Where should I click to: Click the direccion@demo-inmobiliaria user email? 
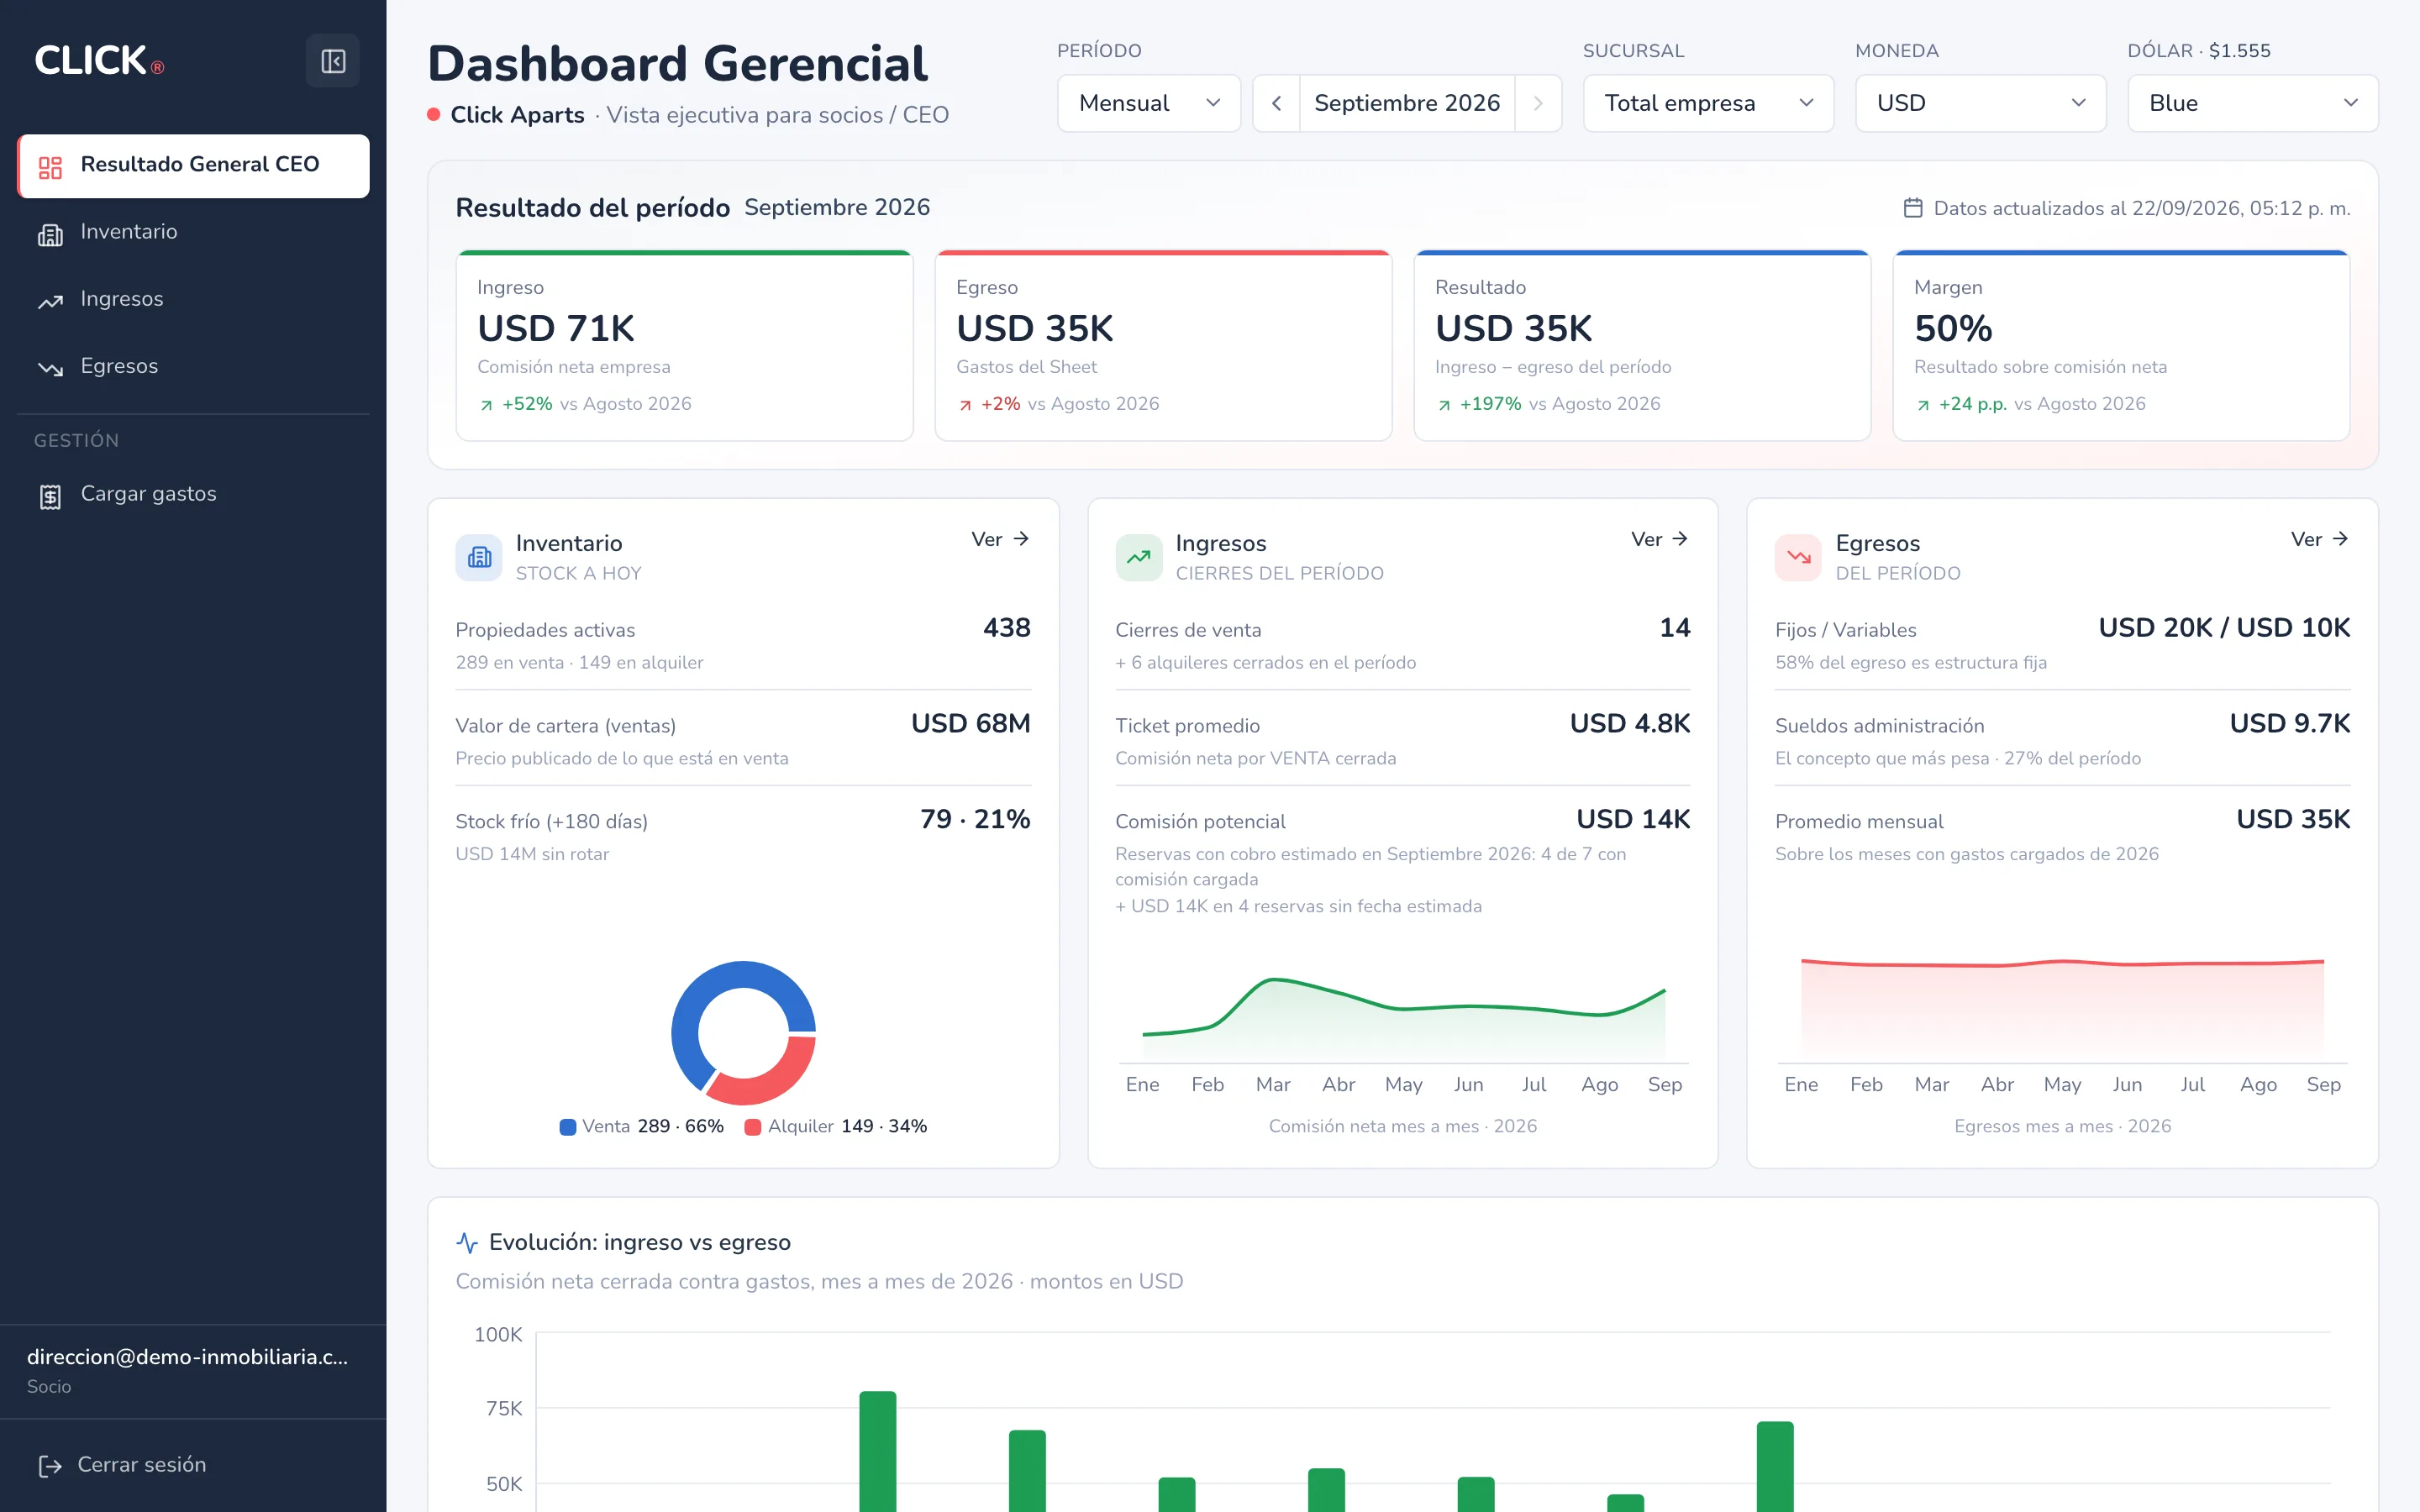[x=188, y=1357]
